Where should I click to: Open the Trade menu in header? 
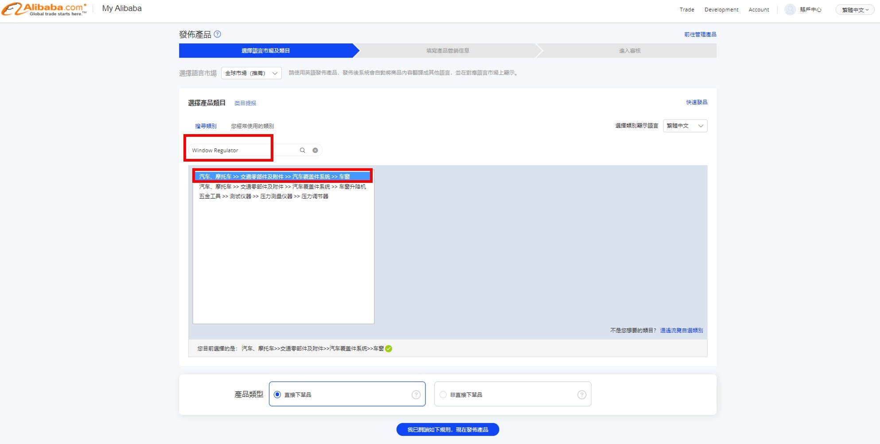click(686, 10)
